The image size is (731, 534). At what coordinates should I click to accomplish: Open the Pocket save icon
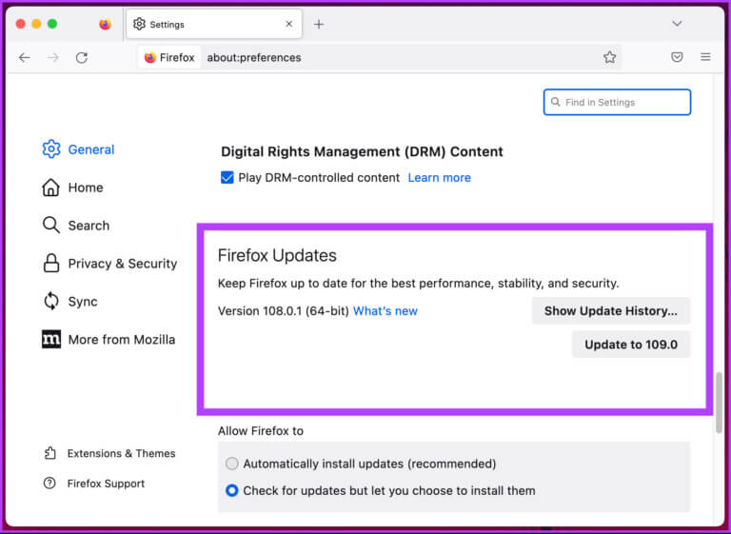point(677,57)
